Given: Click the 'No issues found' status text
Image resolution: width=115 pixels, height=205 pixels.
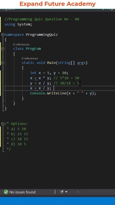Looking at the screenshot, I should coord(22,192).
